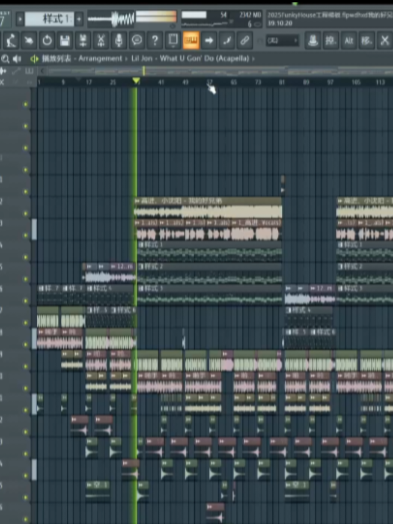Toggle the green mute dot of the topmost track
The height and width of the screenshot is (524, 393).
(x=26, y=104)
